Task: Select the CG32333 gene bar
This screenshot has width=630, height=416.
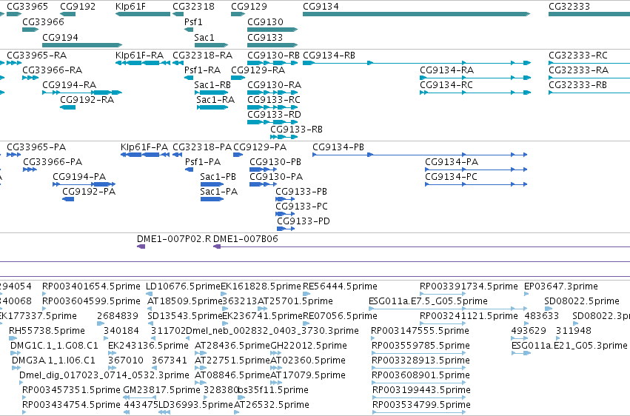Action: 589,14
